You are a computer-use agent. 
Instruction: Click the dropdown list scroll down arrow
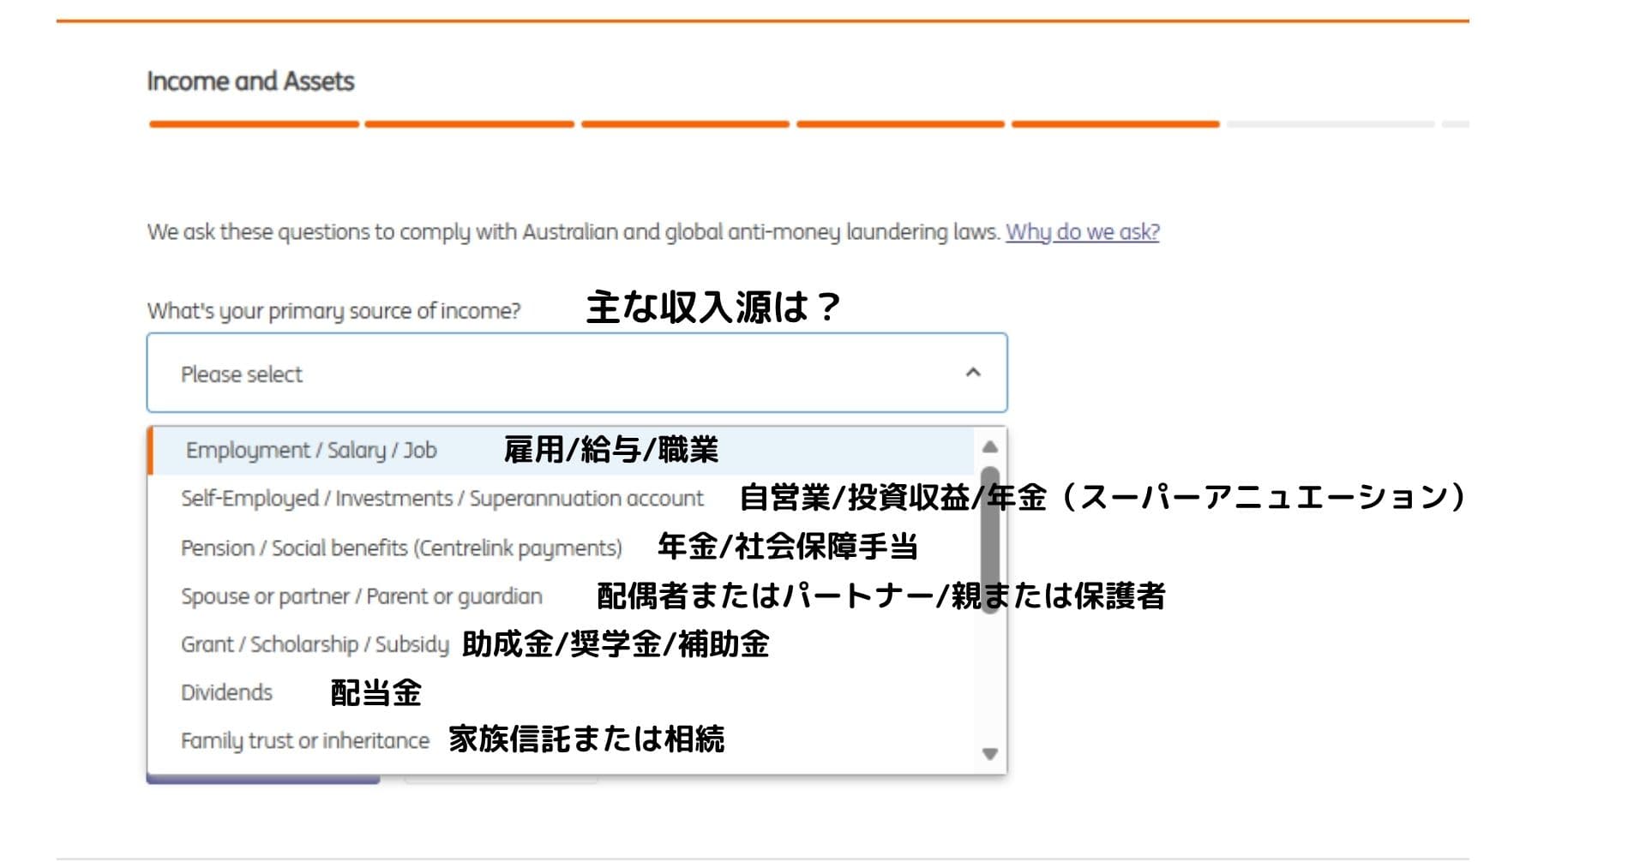(990, 754)
